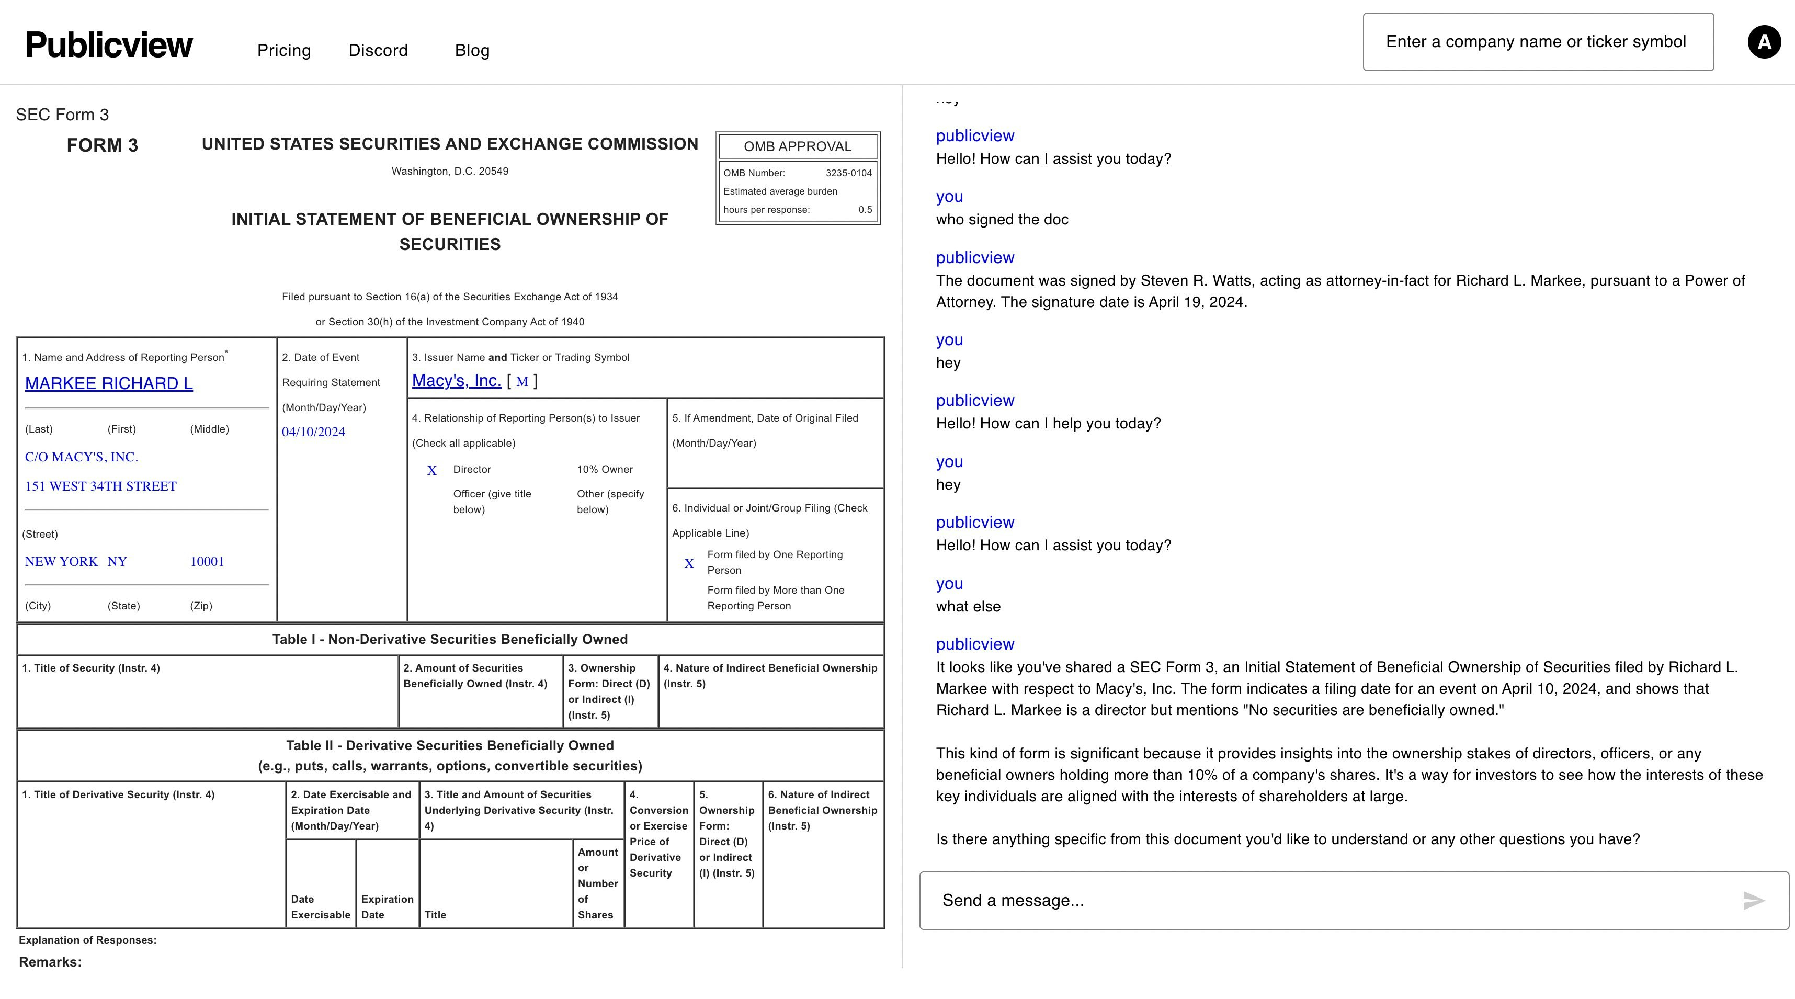Open the Macy's, Inc. issuer link
The width and height of the screenshot is (1795, 999).
click(x=457, y=380)
